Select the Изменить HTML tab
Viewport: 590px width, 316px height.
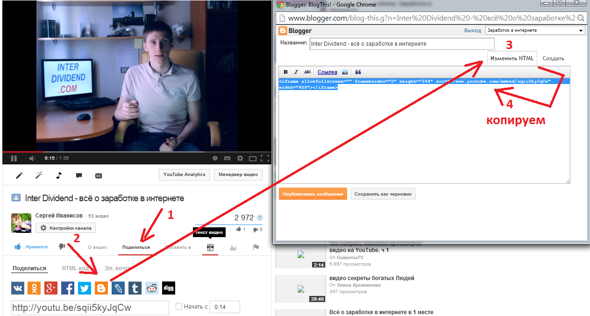pyautogui.click(x=512, y=58)
